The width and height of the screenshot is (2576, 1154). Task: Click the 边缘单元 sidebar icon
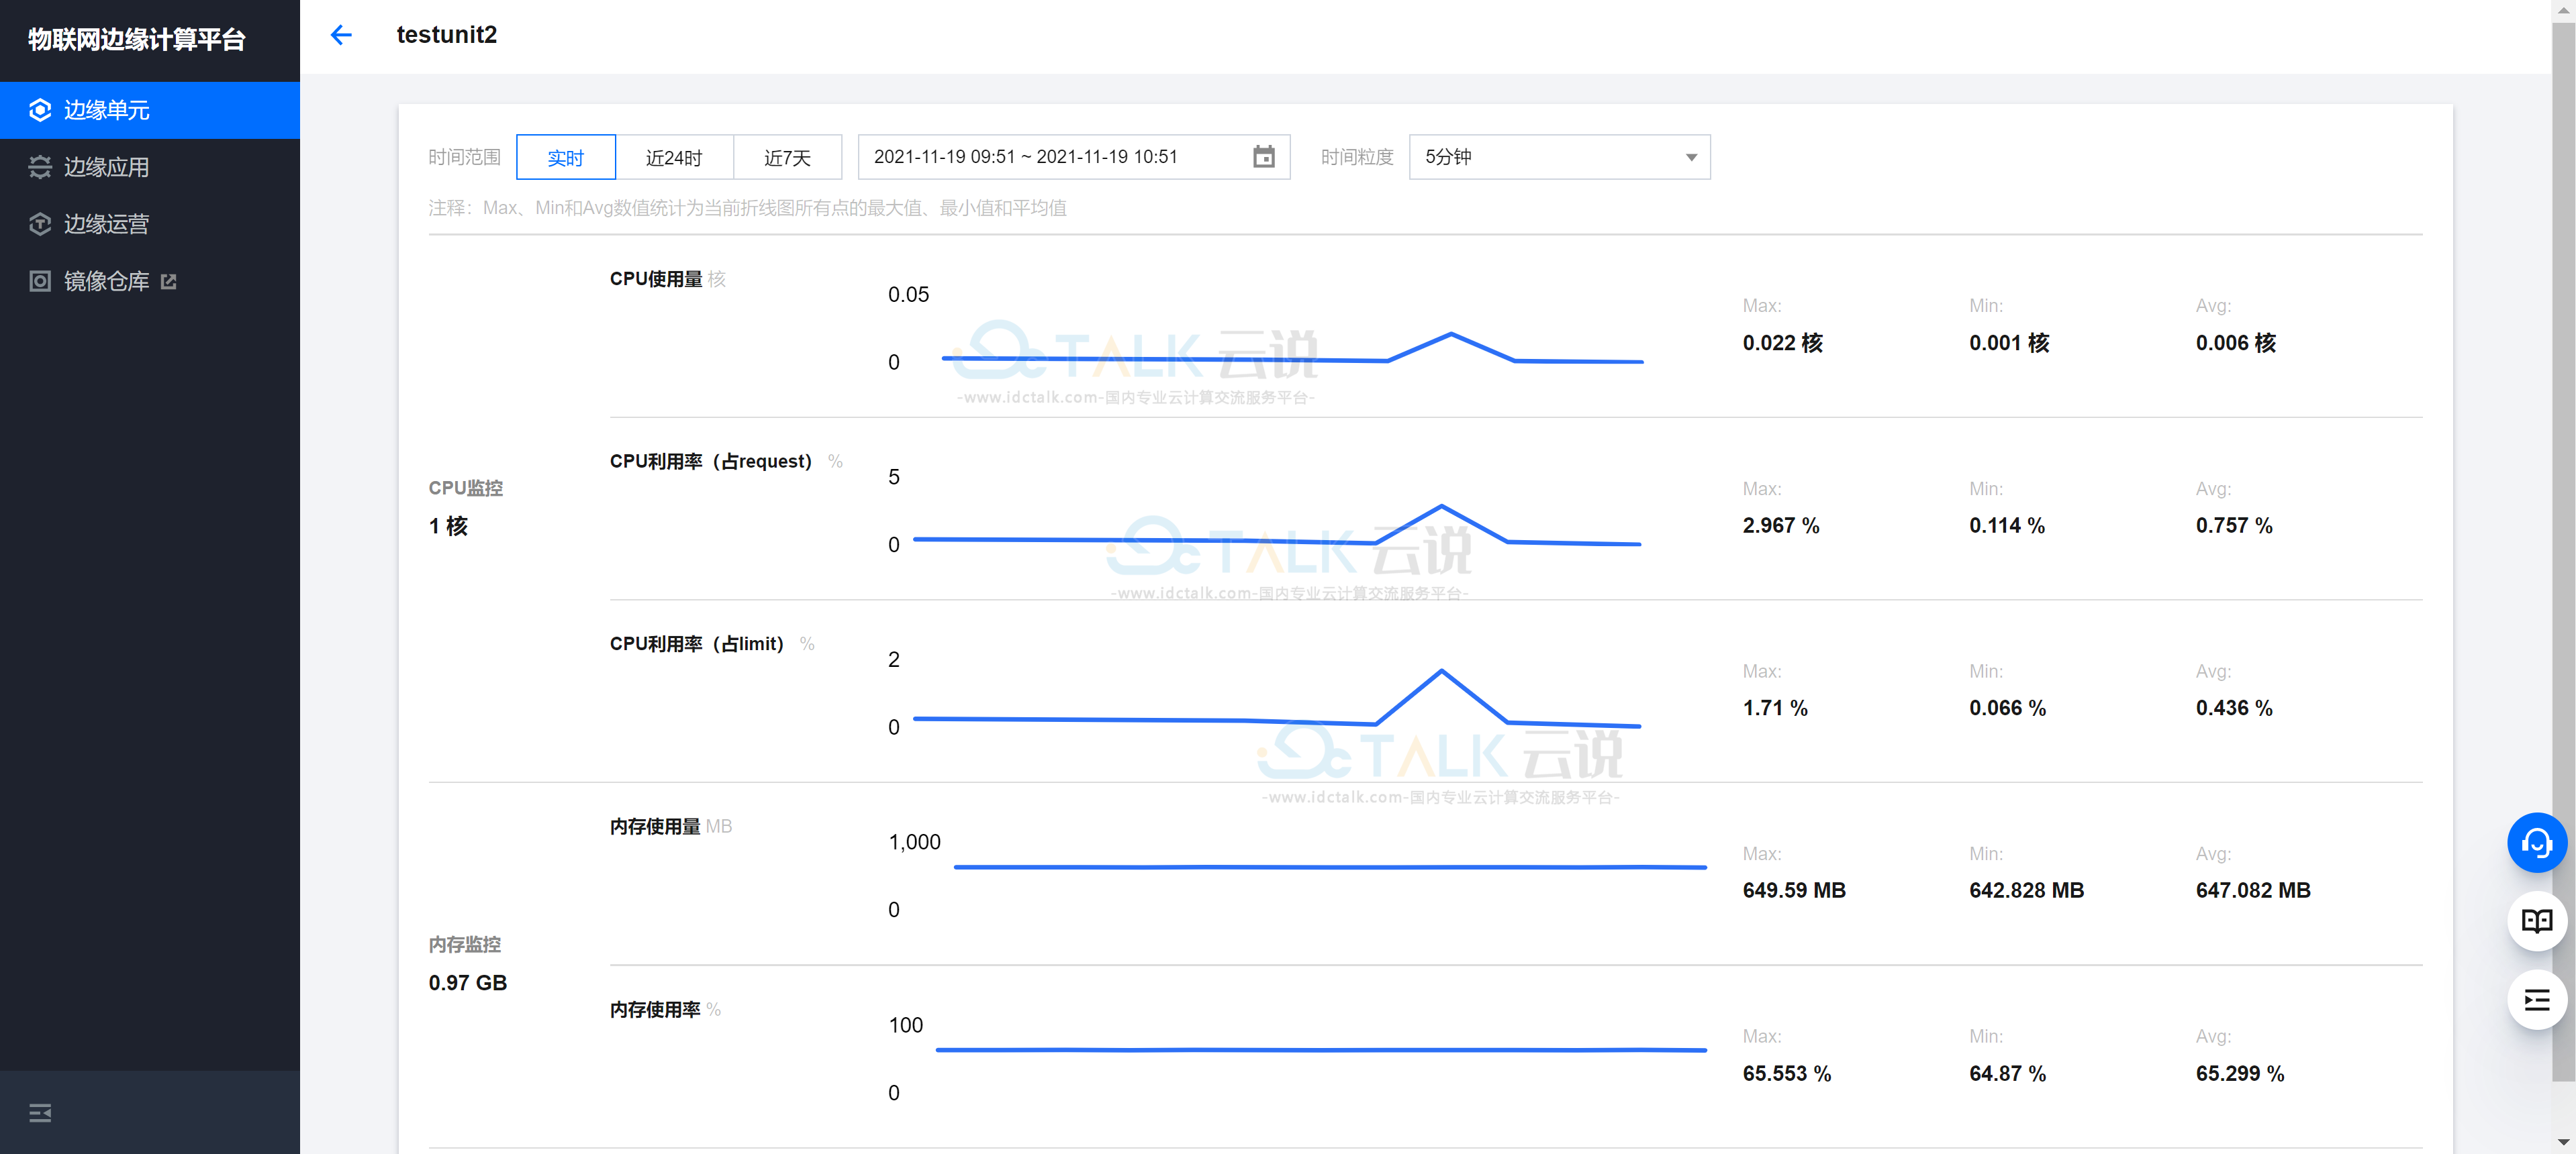pos(40,110)
